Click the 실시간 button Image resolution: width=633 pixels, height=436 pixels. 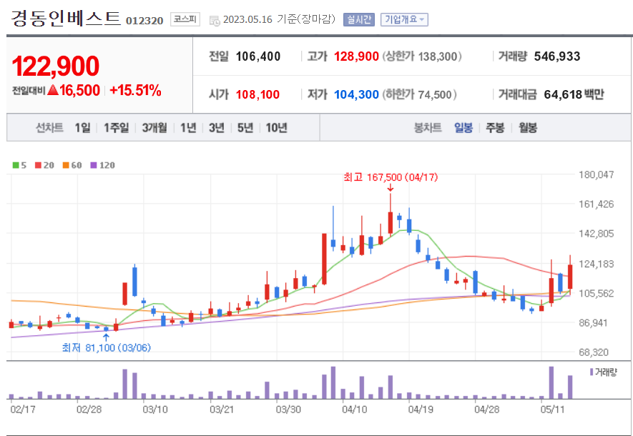click(x=359, y=19)
